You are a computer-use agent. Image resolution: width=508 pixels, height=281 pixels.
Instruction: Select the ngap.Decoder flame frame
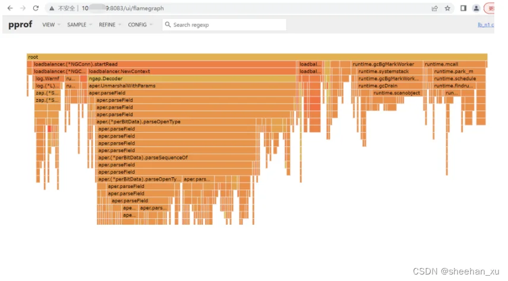click(x=192, y=79)
